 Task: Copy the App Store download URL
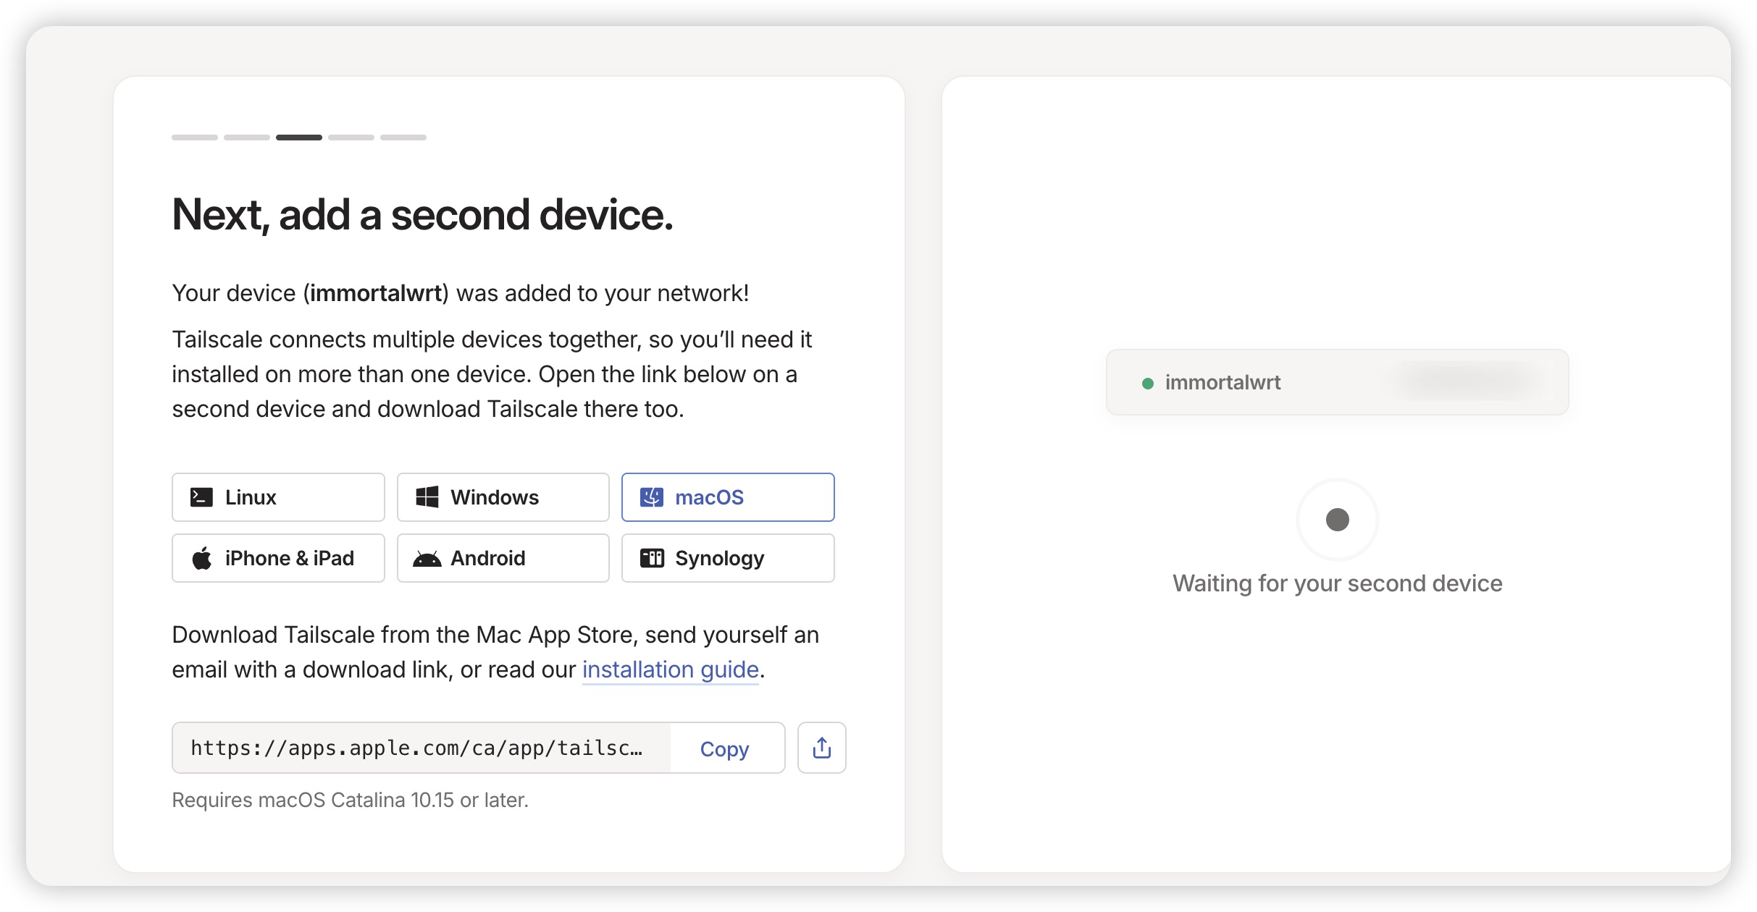tap(724, 748)
